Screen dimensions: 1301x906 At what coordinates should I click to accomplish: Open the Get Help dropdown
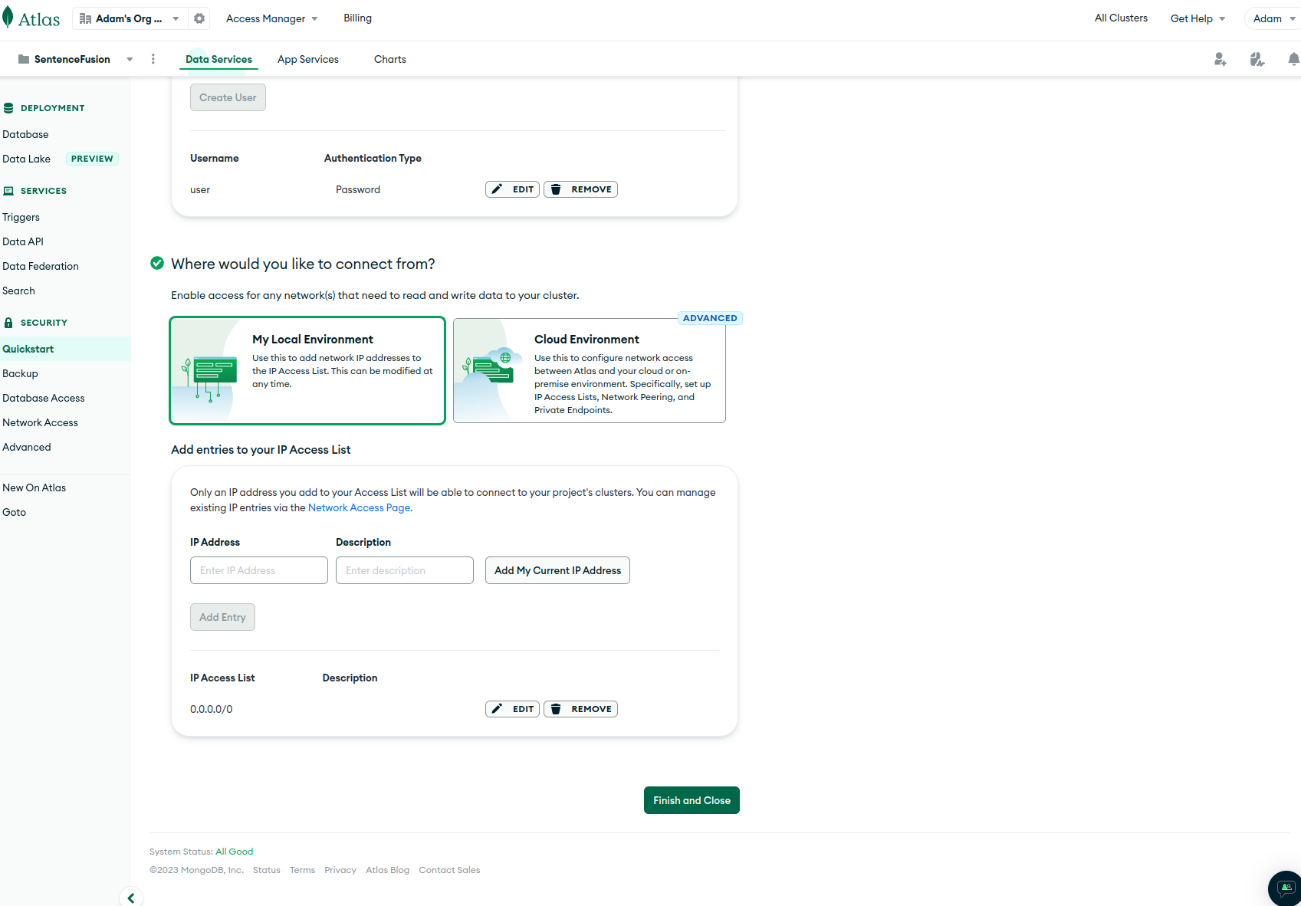pyautogui.click(x=1198, y=18)
